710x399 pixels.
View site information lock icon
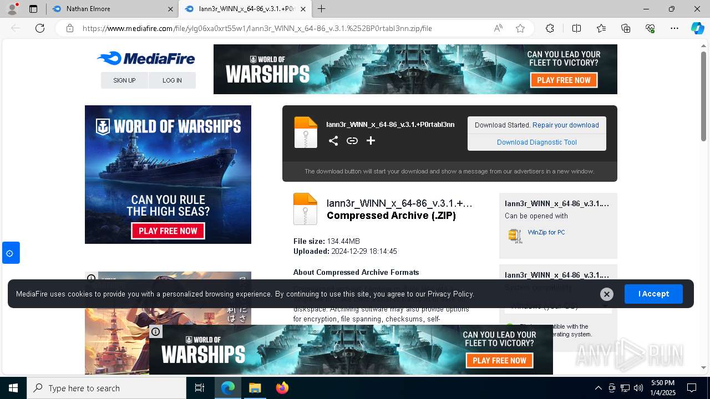[x=70, y=28]
